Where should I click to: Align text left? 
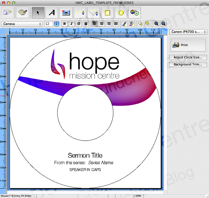(94, 24)
